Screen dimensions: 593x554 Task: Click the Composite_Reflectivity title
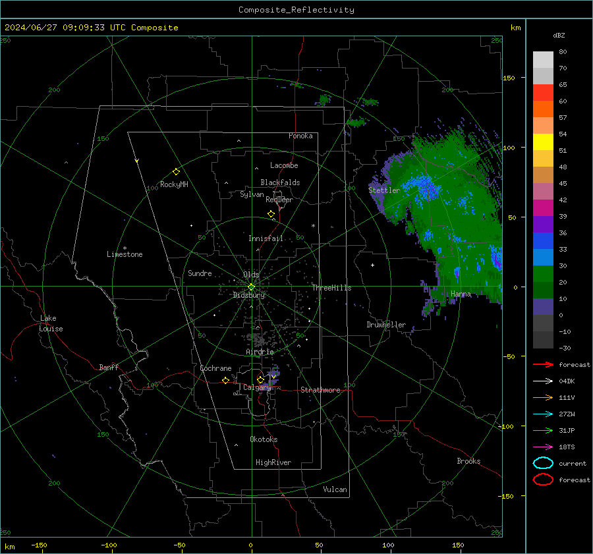tap(296, 10)
